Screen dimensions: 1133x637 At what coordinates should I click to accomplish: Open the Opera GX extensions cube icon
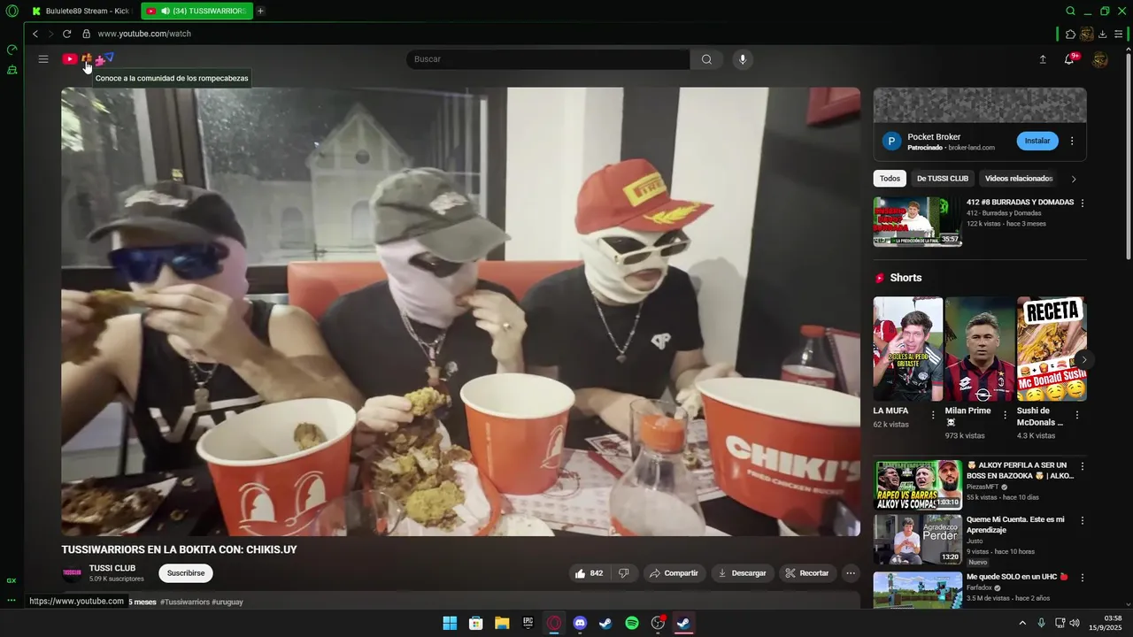pyautogui.click(x=1071, y=34)
